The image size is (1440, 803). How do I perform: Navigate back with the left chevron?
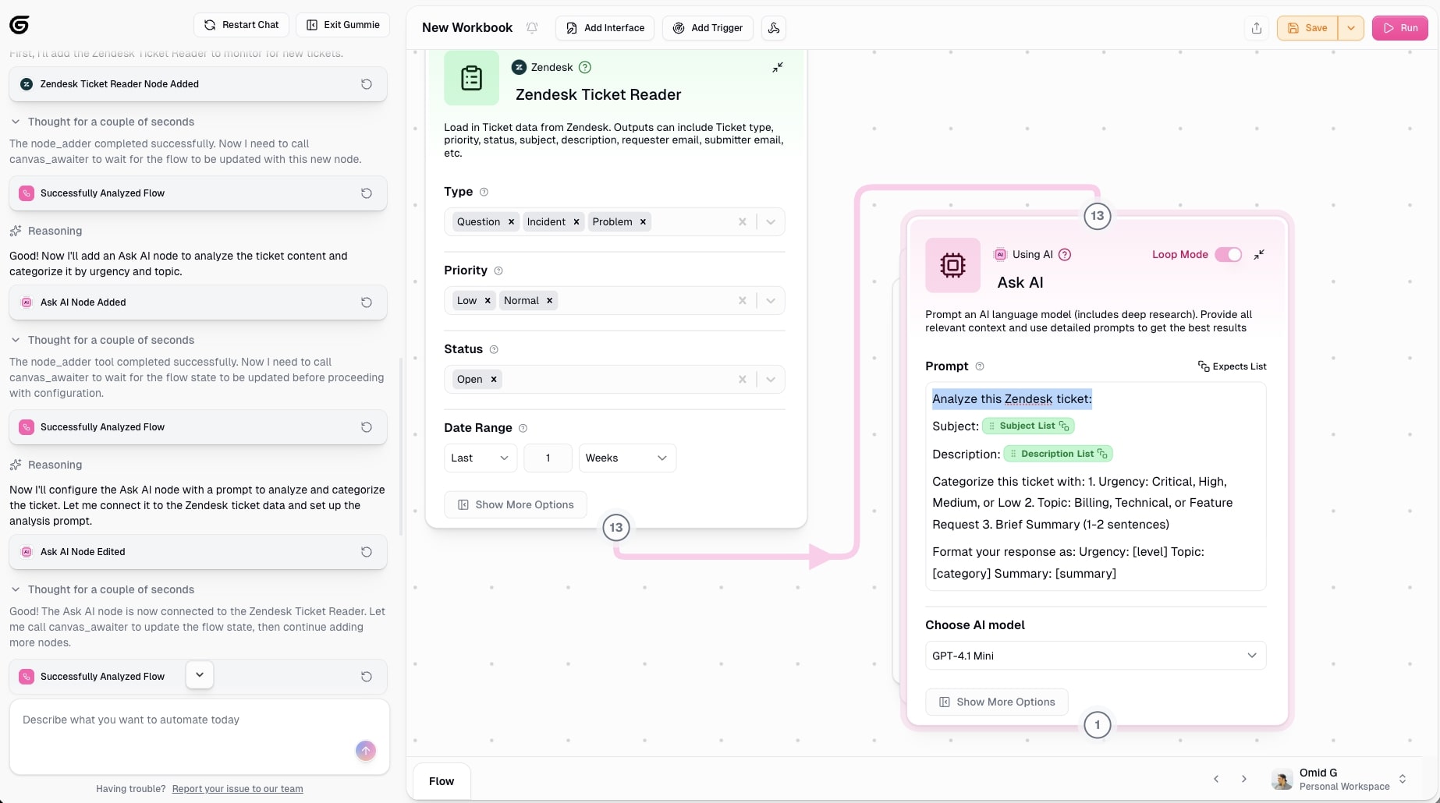point(1216,779)
